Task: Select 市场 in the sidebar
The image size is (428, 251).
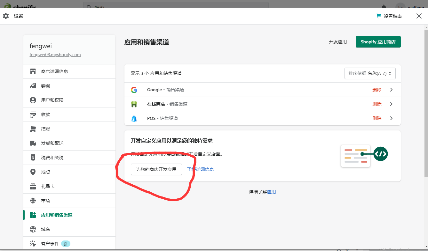Action: pyautogui.click(x=69, y=201)
